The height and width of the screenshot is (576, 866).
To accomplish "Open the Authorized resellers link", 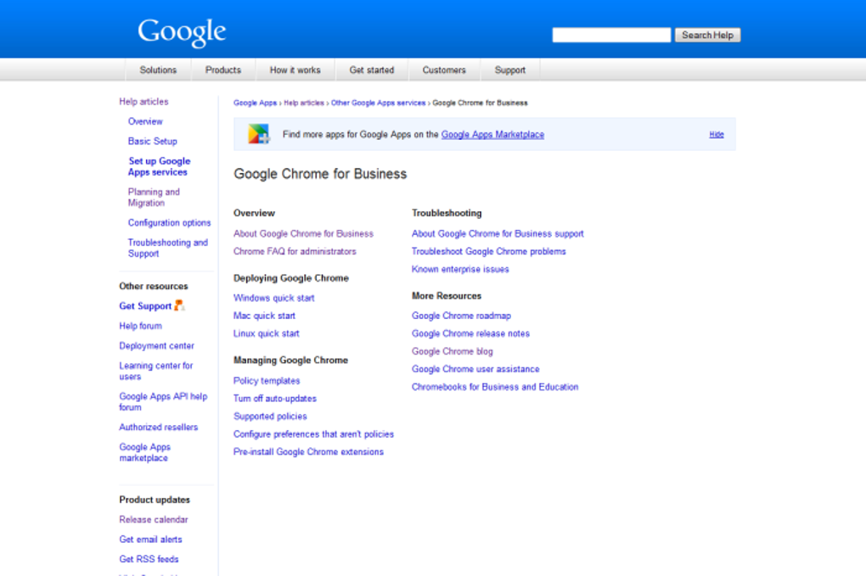I will (159, 427).
